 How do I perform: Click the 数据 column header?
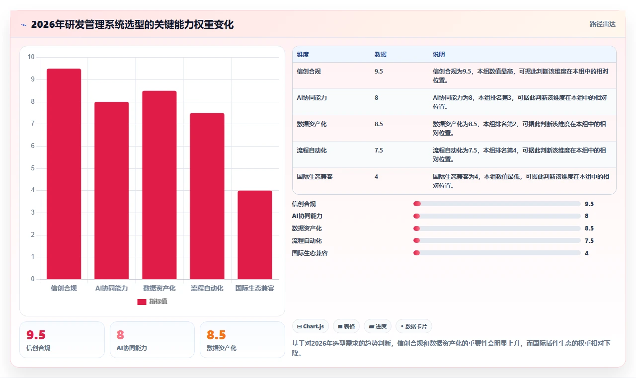(381, 55)
